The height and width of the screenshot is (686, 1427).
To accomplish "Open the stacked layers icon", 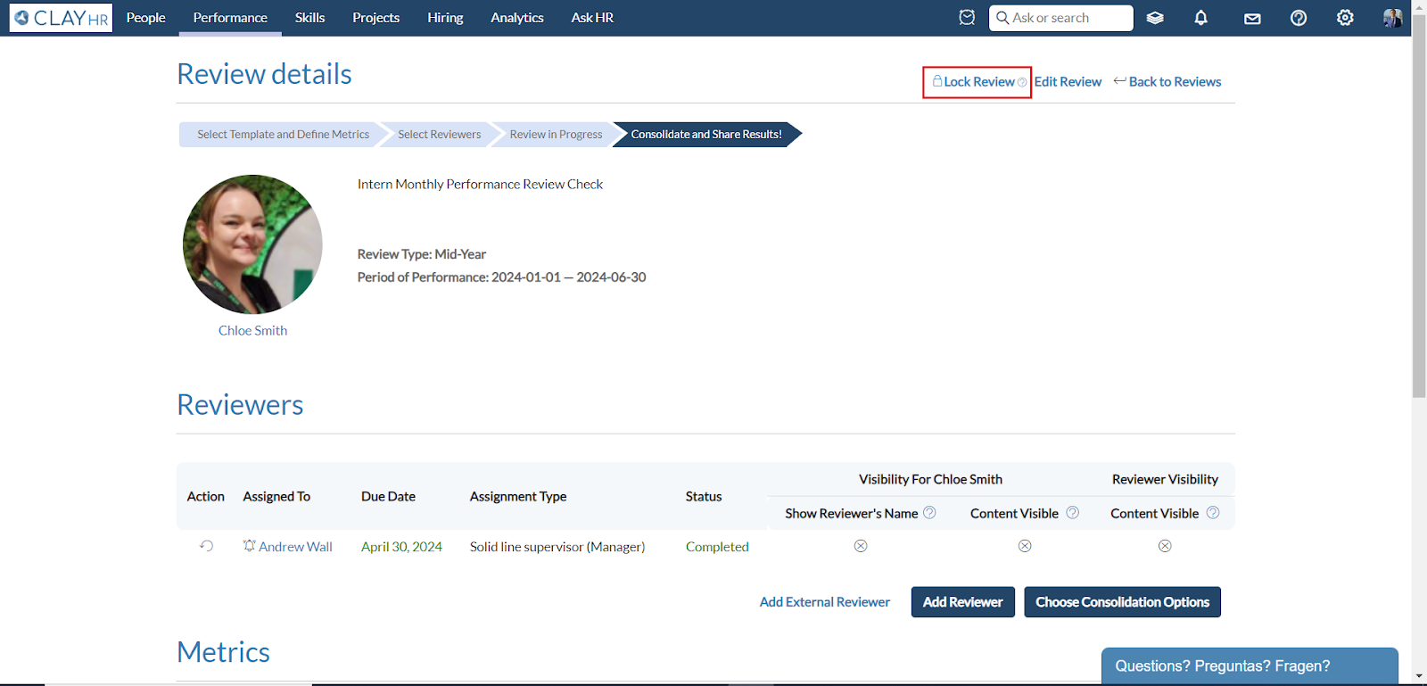I will click(1155, 18).
